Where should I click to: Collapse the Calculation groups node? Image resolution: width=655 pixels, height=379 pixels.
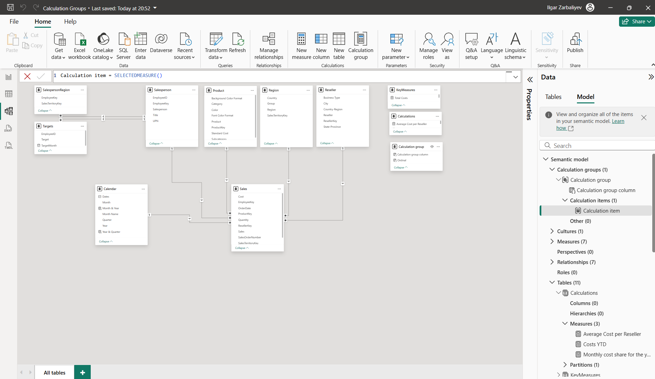pyautogui.click(x=552, y=169)
